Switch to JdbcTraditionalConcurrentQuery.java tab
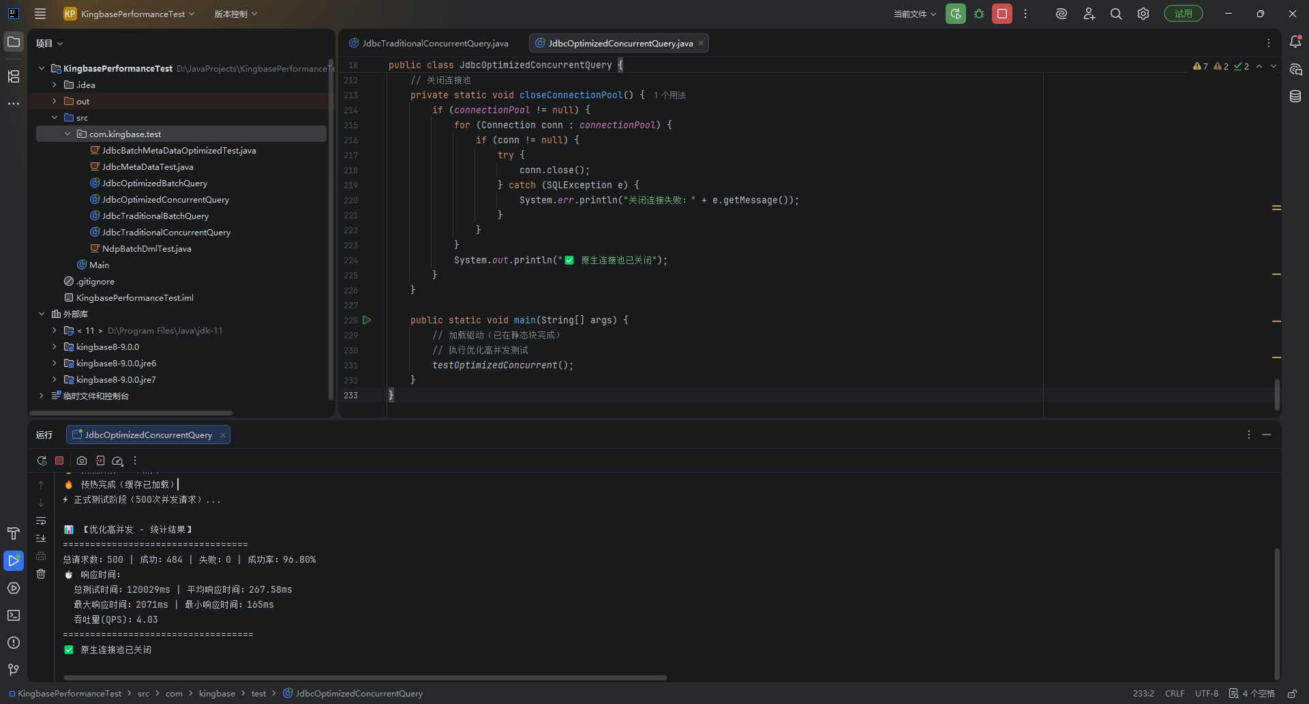 (434, 43)
